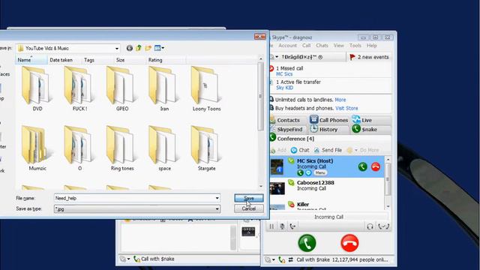Expand the Save in location dropdown
480x270 pixels.
[x=117, y=48]
